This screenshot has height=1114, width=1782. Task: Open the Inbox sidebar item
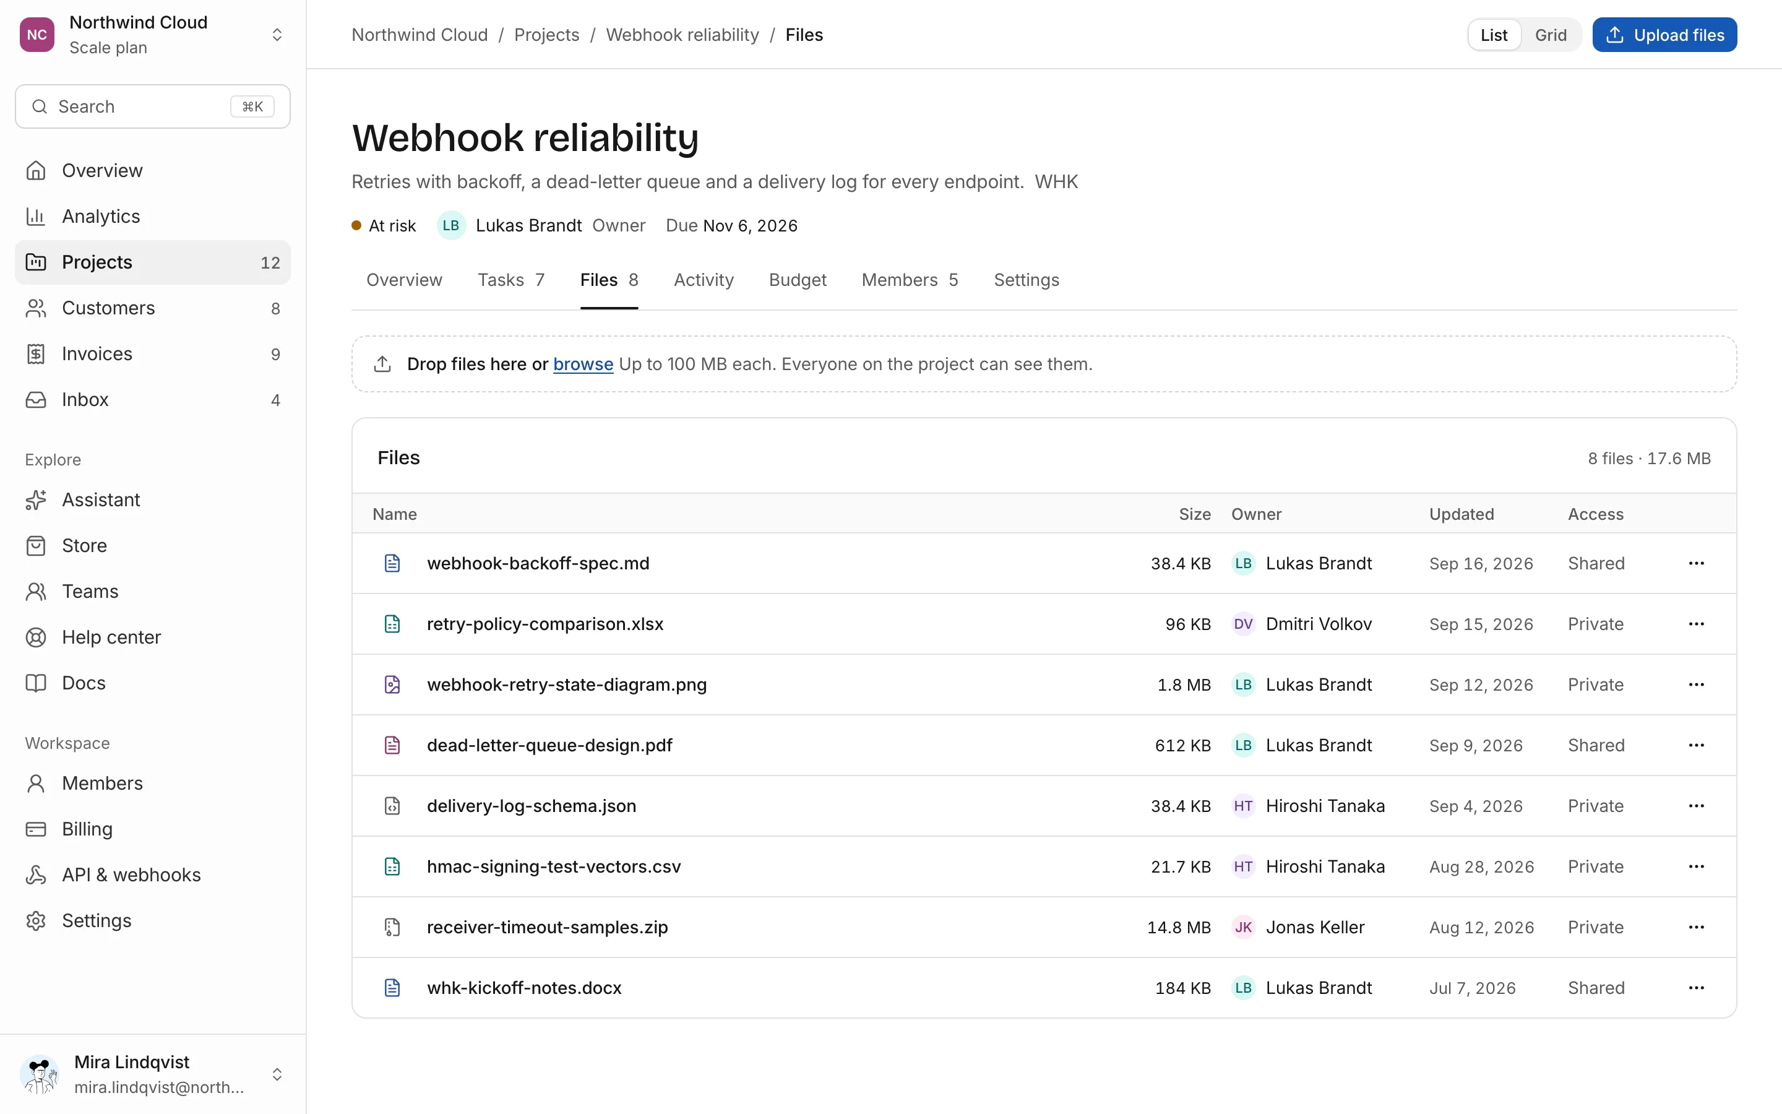click(x=152, y=399)
